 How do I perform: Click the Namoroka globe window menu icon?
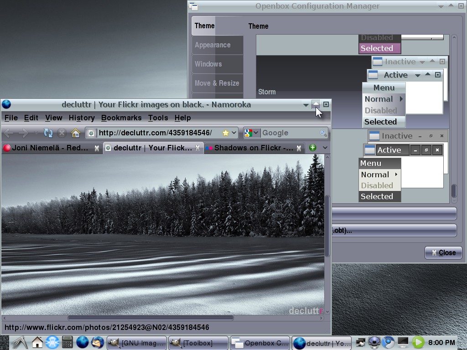pos(6,104)
